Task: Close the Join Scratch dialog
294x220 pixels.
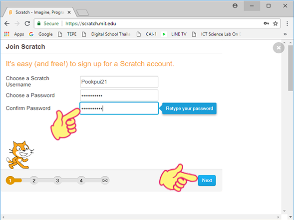Action: (279, 48)
